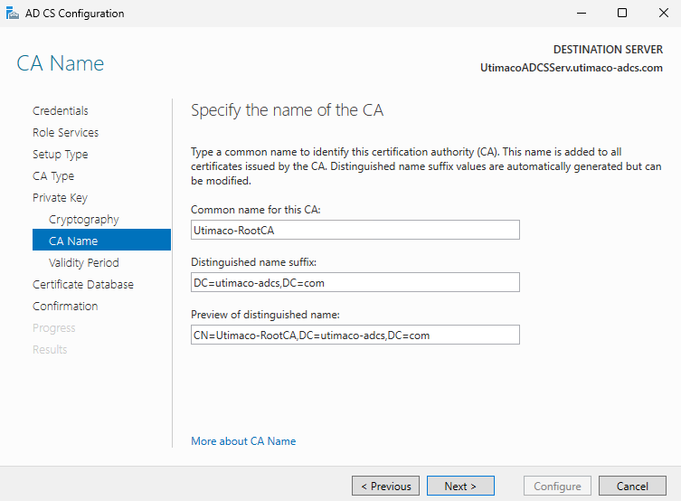
Task: Go to the Credentials step
Action: [x=61, y=111]
